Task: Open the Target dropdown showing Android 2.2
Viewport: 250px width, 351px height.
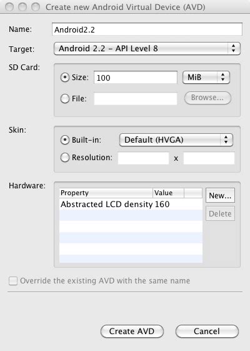Action: point(147,49)
